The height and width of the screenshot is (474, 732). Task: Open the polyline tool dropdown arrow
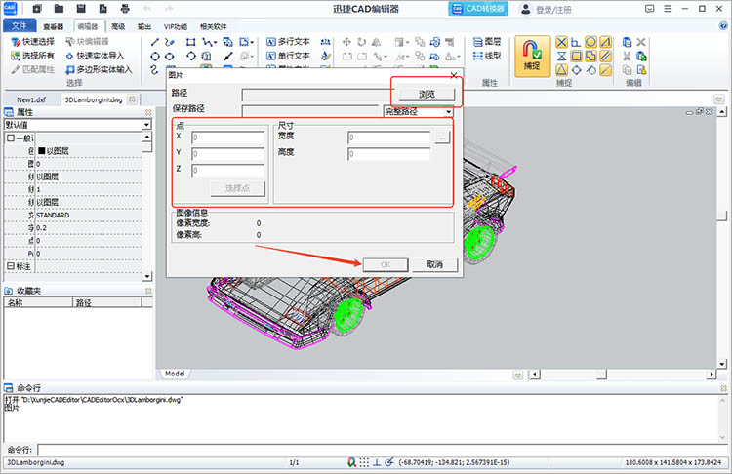point(216,43)
